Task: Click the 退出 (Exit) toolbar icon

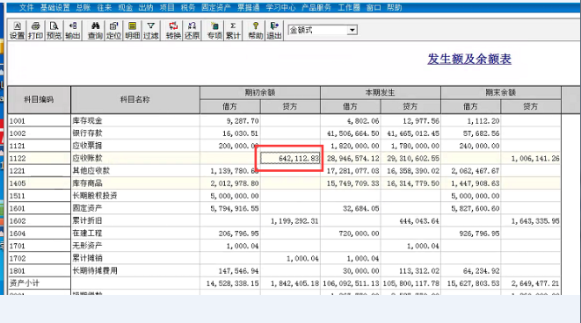Action: tap(274, 31)
